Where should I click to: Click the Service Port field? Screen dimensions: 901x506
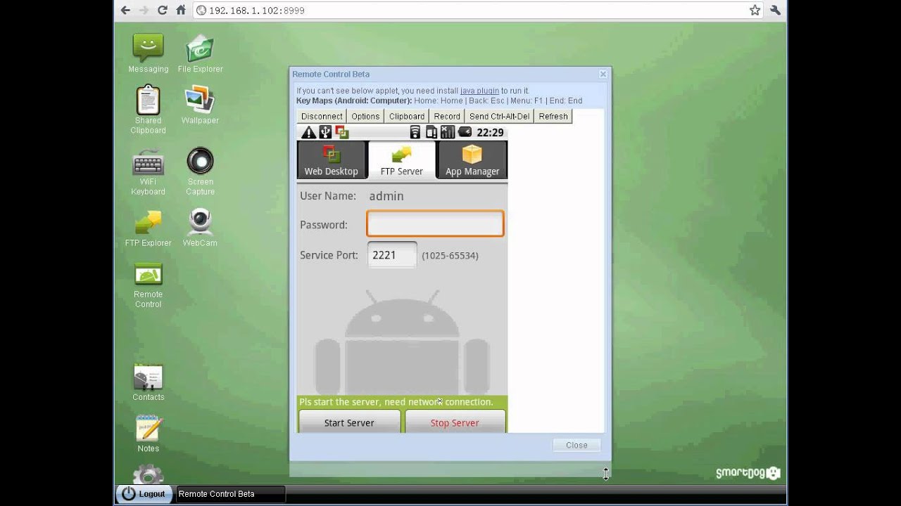point(392,255)
